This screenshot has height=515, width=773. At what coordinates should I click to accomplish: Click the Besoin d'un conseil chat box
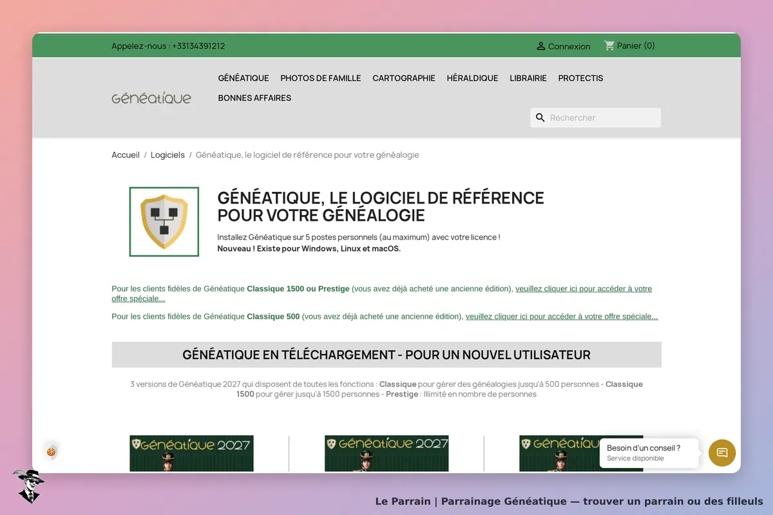(649, 453)
